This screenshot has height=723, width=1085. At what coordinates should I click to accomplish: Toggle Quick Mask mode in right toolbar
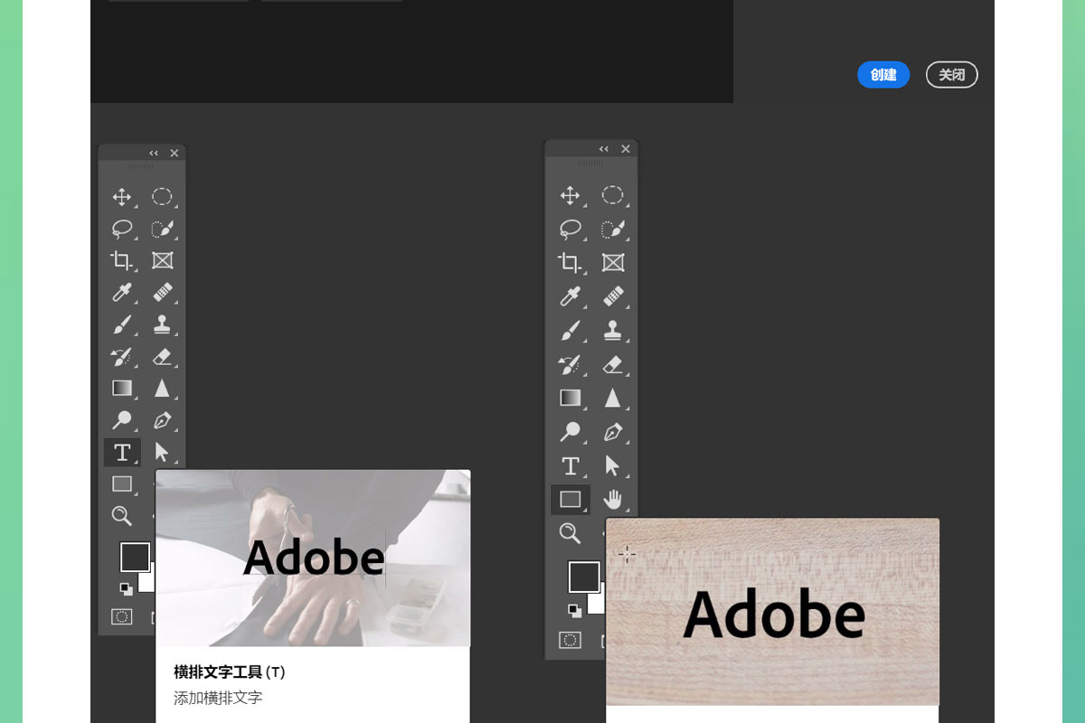570,640
